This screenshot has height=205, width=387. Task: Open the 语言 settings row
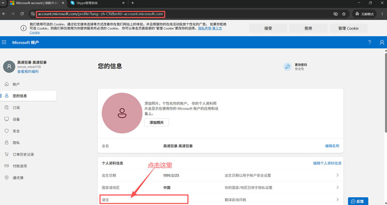(221, 200)
